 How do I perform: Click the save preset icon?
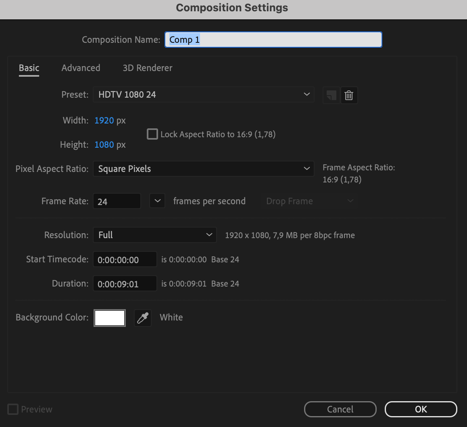[331, 95]
